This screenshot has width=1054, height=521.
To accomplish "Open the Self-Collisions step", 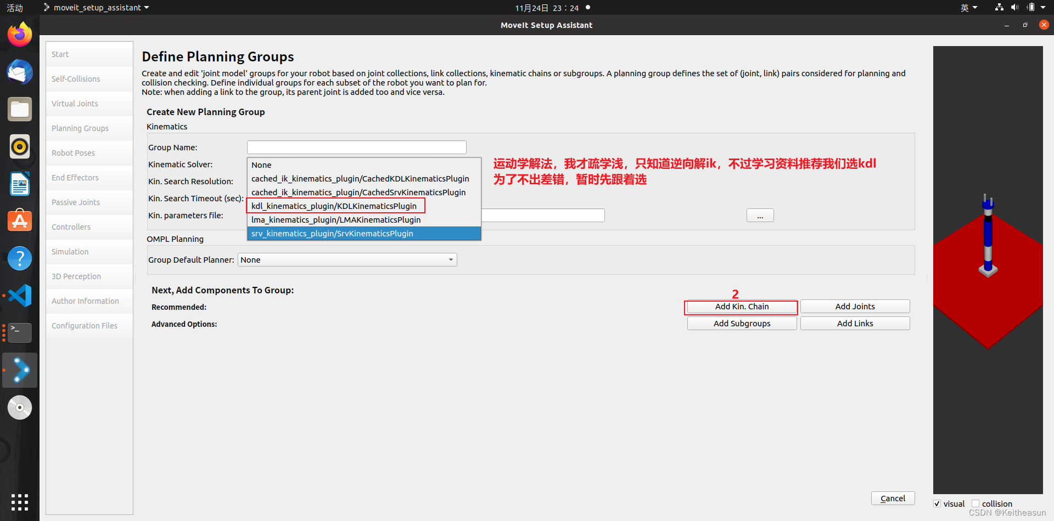I will pos(89,79).
